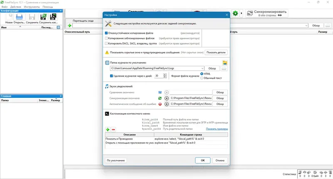Close the Главная panel
This screenshot has width=333, height=179.
tap(61, 96)
